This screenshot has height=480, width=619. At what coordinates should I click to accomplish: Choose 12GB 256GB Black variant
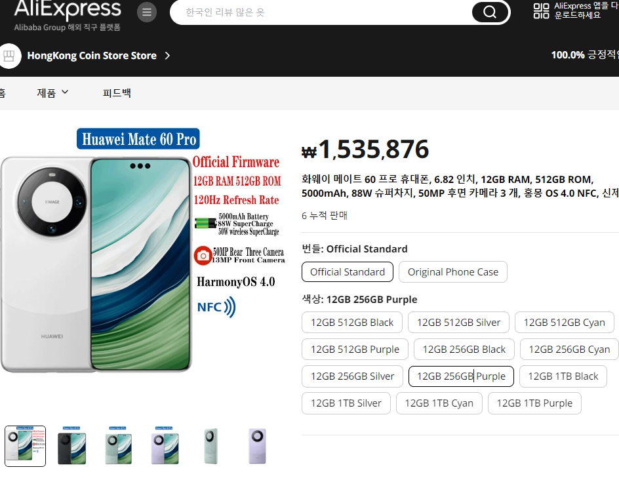(x=464, y=350)
